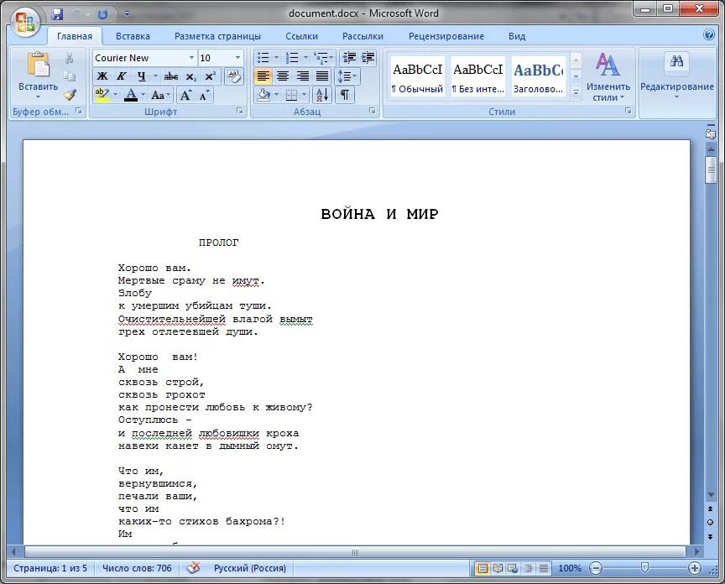Toggle underline formatting Ч
725x584 pixels.
(142, 76)
